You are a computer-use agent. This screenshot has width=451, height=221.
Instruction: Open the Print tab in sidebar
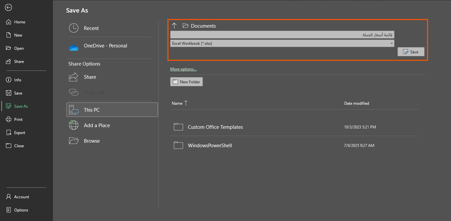(x=18, y=120)
